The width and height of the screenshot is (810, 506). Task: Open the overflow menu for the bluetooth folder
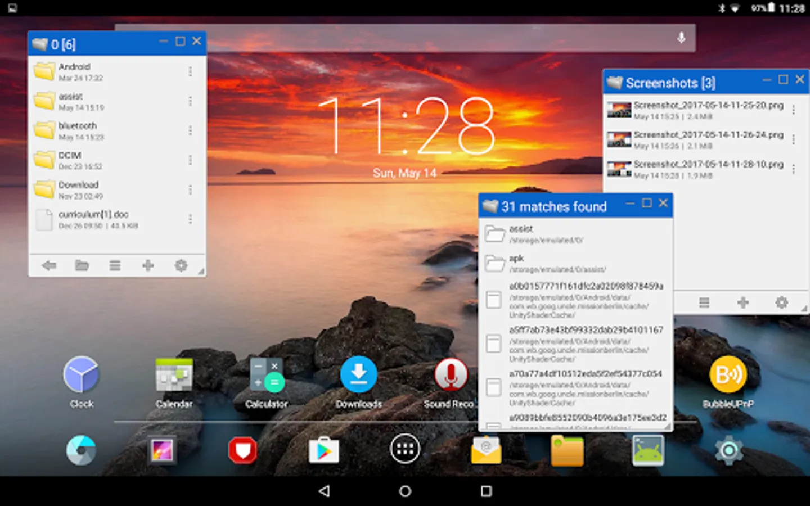190,130
